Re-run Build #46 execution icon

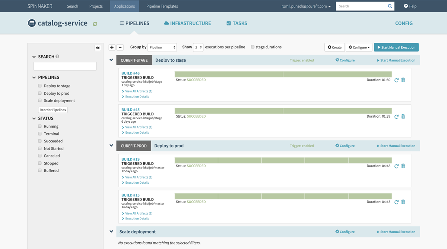(x=396, y=80)
